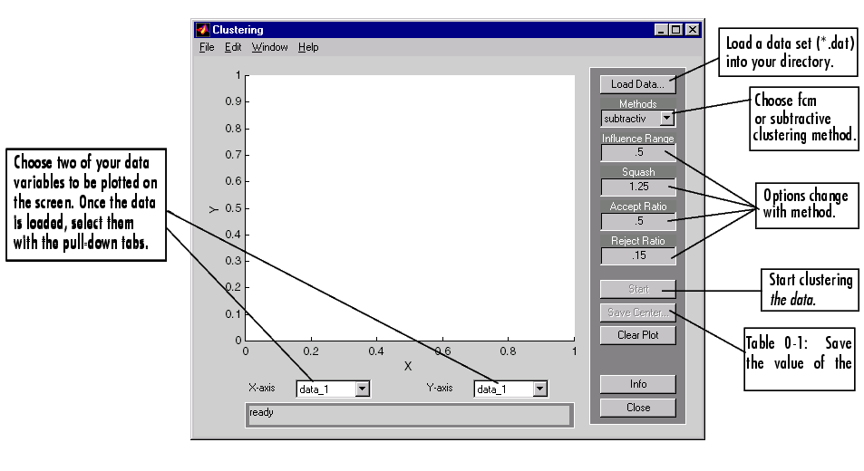The height and width of the screenshot is (471, 864).
Task: Click the Influence Range field showing .5
Action: pyautogui.click(x=638, y=152)
